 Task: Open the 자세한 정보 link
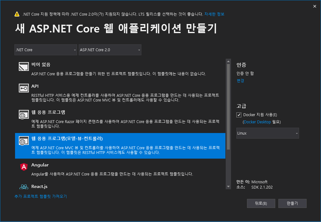214,14
